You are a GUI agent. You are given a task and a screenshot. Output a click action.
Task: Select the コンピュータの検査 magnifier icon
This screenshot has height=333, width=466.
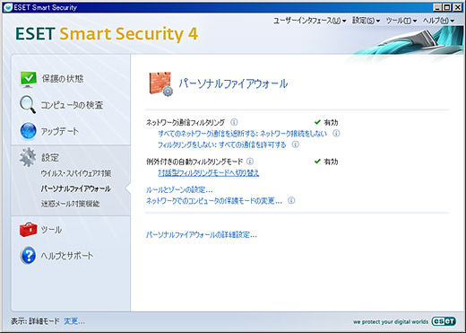[28, 104]
